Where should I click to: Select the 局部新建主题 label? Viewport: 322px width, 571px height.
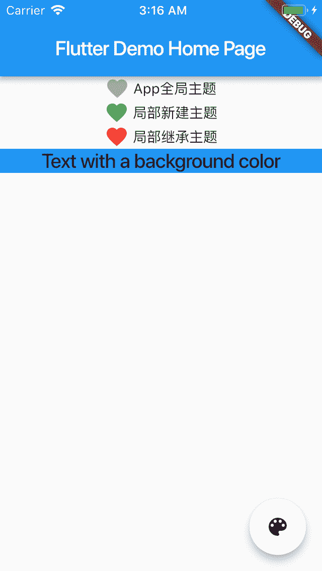click(x=175, y=113)
